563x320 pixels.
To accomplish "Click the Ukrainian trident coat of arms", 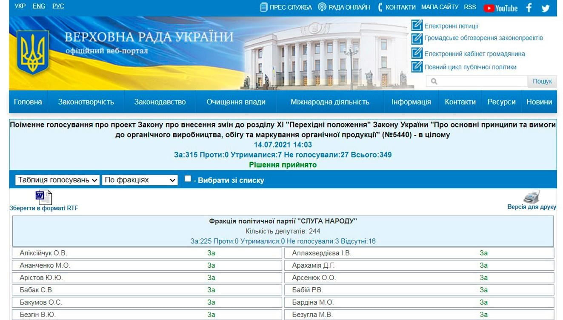I will [x=33, y=53].
